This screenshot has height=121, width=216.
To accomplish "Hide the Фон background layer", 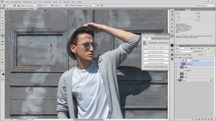I will pyautogui.click(x=176, y=80).
